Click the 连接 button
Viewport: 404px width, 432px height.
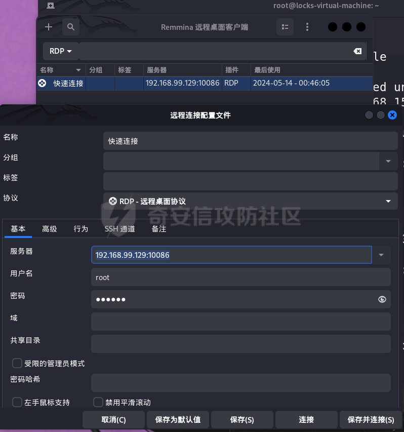pyautogui.click(x=306, y=420)
